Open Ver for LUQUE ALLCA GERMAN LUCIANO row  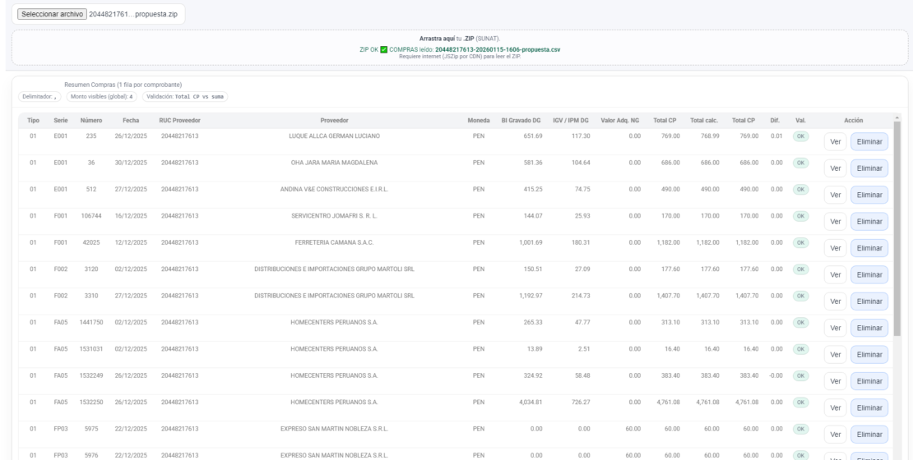(835, 142)
